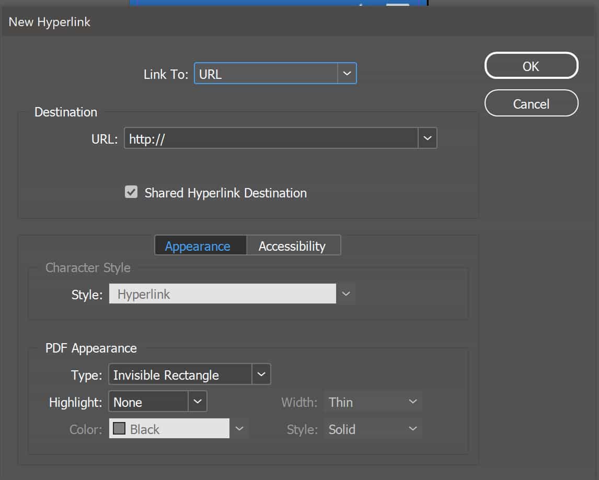The image size is (599, 480).
Task: Open the PDF Appearance Type dropdown
Action: [190, 374]
